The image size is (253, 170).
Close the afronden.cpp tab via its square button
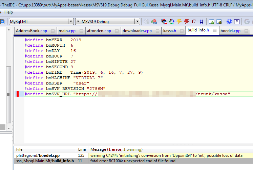pyautogui.click(x=117, y=31)
